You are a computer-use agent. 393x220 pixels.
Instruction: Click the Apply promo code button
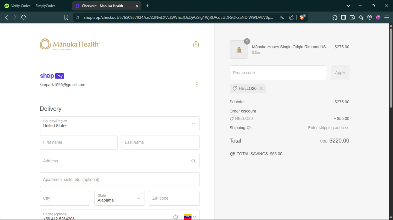coord(340,73)
